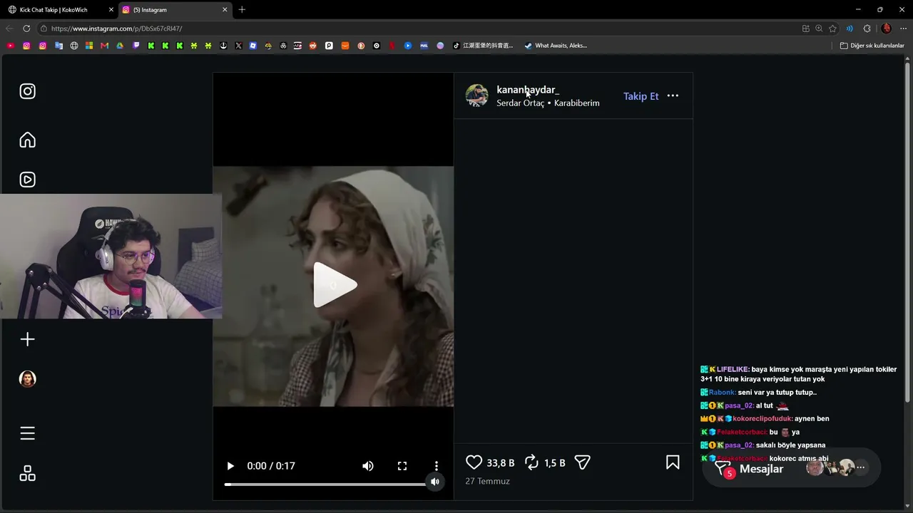Open the messages panel three-dot options
Viewport: 913px width, 513px height.
pyautogui.click(x=860, y=467)
